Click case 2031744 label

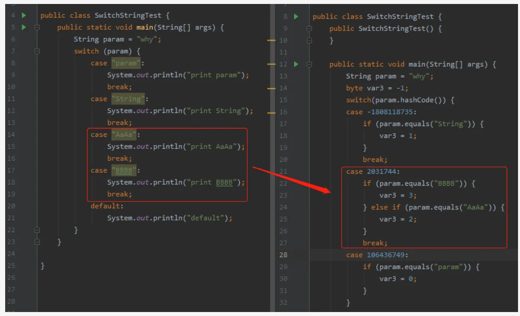click(x=373, y=171)
